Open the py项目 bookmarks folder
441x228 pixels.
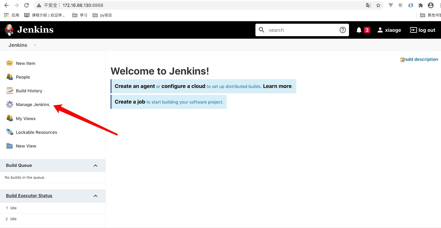102,15
